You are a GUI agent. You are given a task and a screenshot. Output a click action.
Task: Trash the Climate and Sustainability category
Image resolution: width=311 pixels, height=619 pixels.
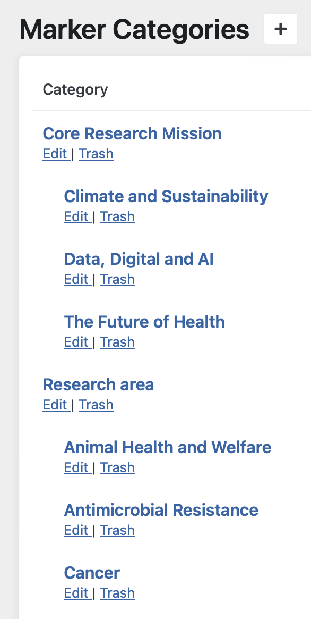(x=117, y=216)
